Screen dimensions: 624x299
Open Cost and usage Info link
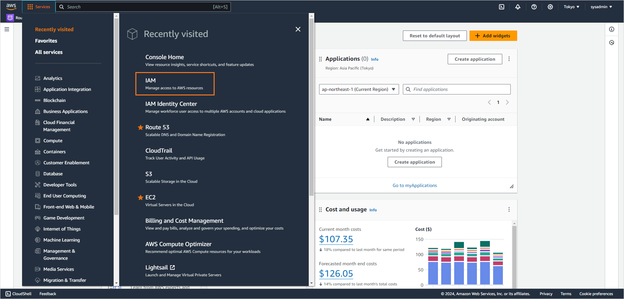point(373,210)
